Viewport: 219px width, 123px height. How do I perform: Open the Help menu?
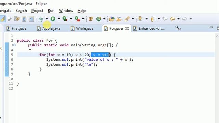coord(81,11)
